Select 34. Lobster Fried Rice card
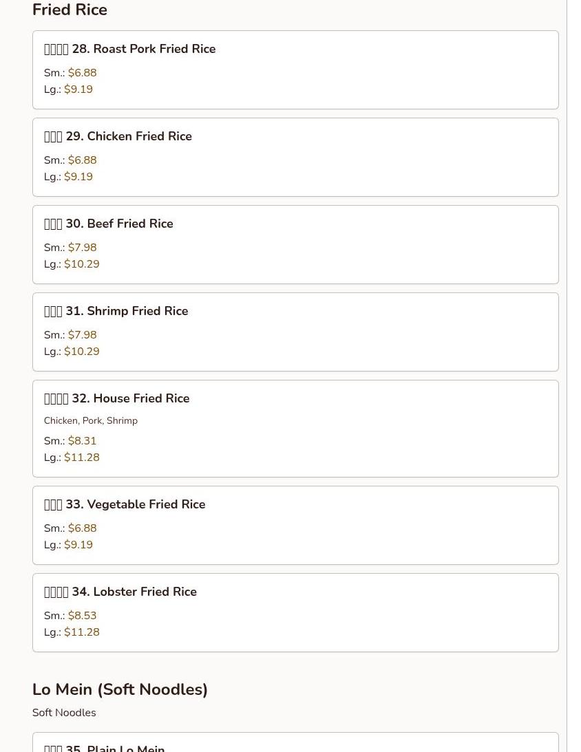Image resolution: width=581 pixels, height=752 pixels. [295, 612]
